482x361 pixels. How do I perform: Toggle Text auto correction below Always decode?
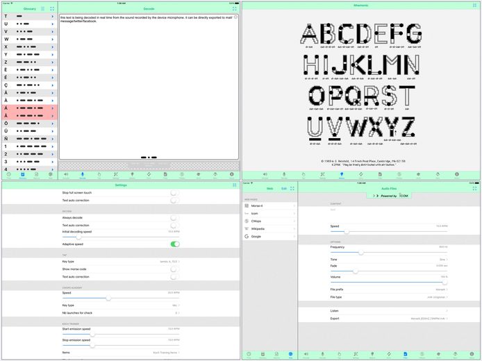tap(174, 225)
